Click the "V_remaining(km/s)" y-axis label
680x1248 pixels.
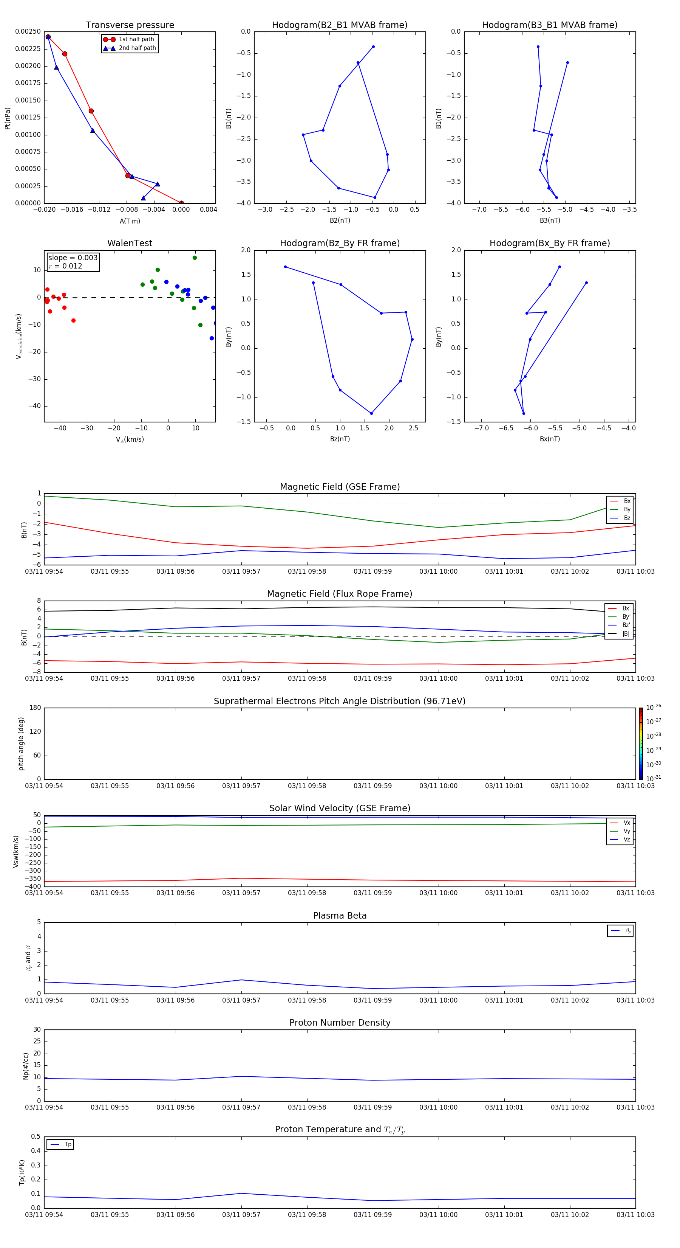(19, 336)
